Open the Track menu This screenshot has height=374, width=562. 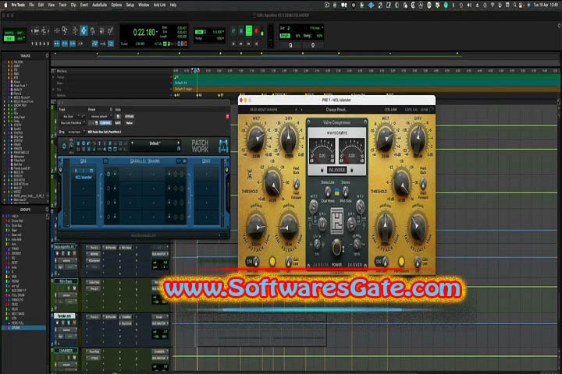[x=62, y=5]
